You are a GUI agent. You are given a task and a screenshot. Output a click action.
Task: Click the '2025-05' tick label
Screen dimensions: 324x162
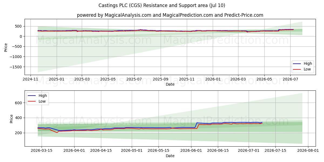108,79
